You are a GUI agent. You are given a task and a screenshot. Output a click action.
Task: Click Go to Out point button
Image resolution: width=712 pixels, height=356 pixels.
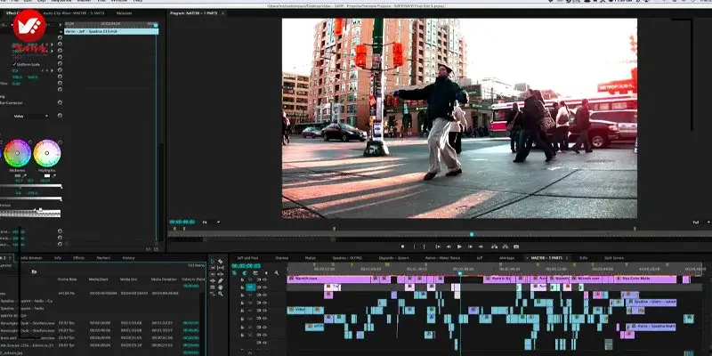click(481, 247)
